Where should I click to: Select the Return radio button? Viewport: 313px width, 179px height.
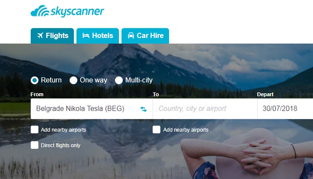tap(34, 80)
